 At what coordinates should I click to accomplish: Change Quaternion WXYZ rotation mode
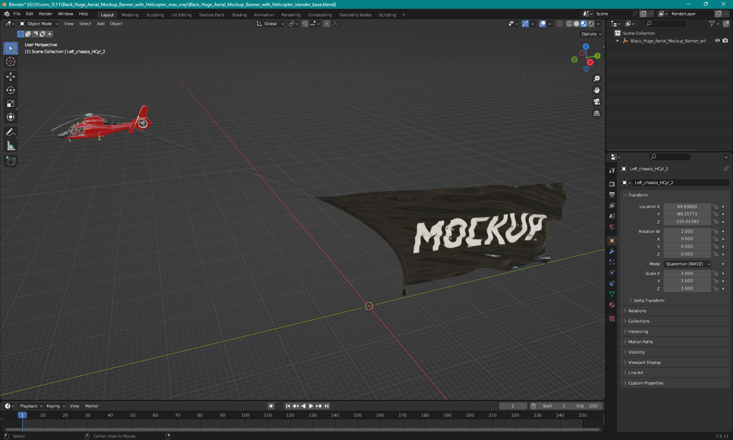tap(688, 264)
